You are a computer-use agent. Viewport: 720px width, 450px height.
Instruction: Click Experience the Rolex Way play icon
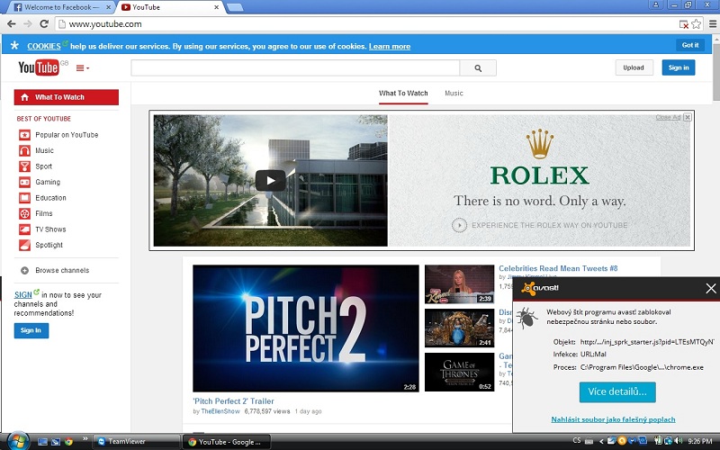click(x=459, y=226)
